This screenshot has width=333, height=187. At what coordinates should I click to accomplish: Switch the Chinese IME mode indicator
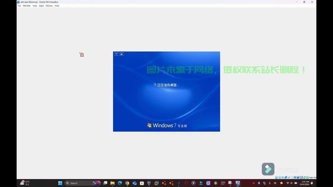pos(275,183)
